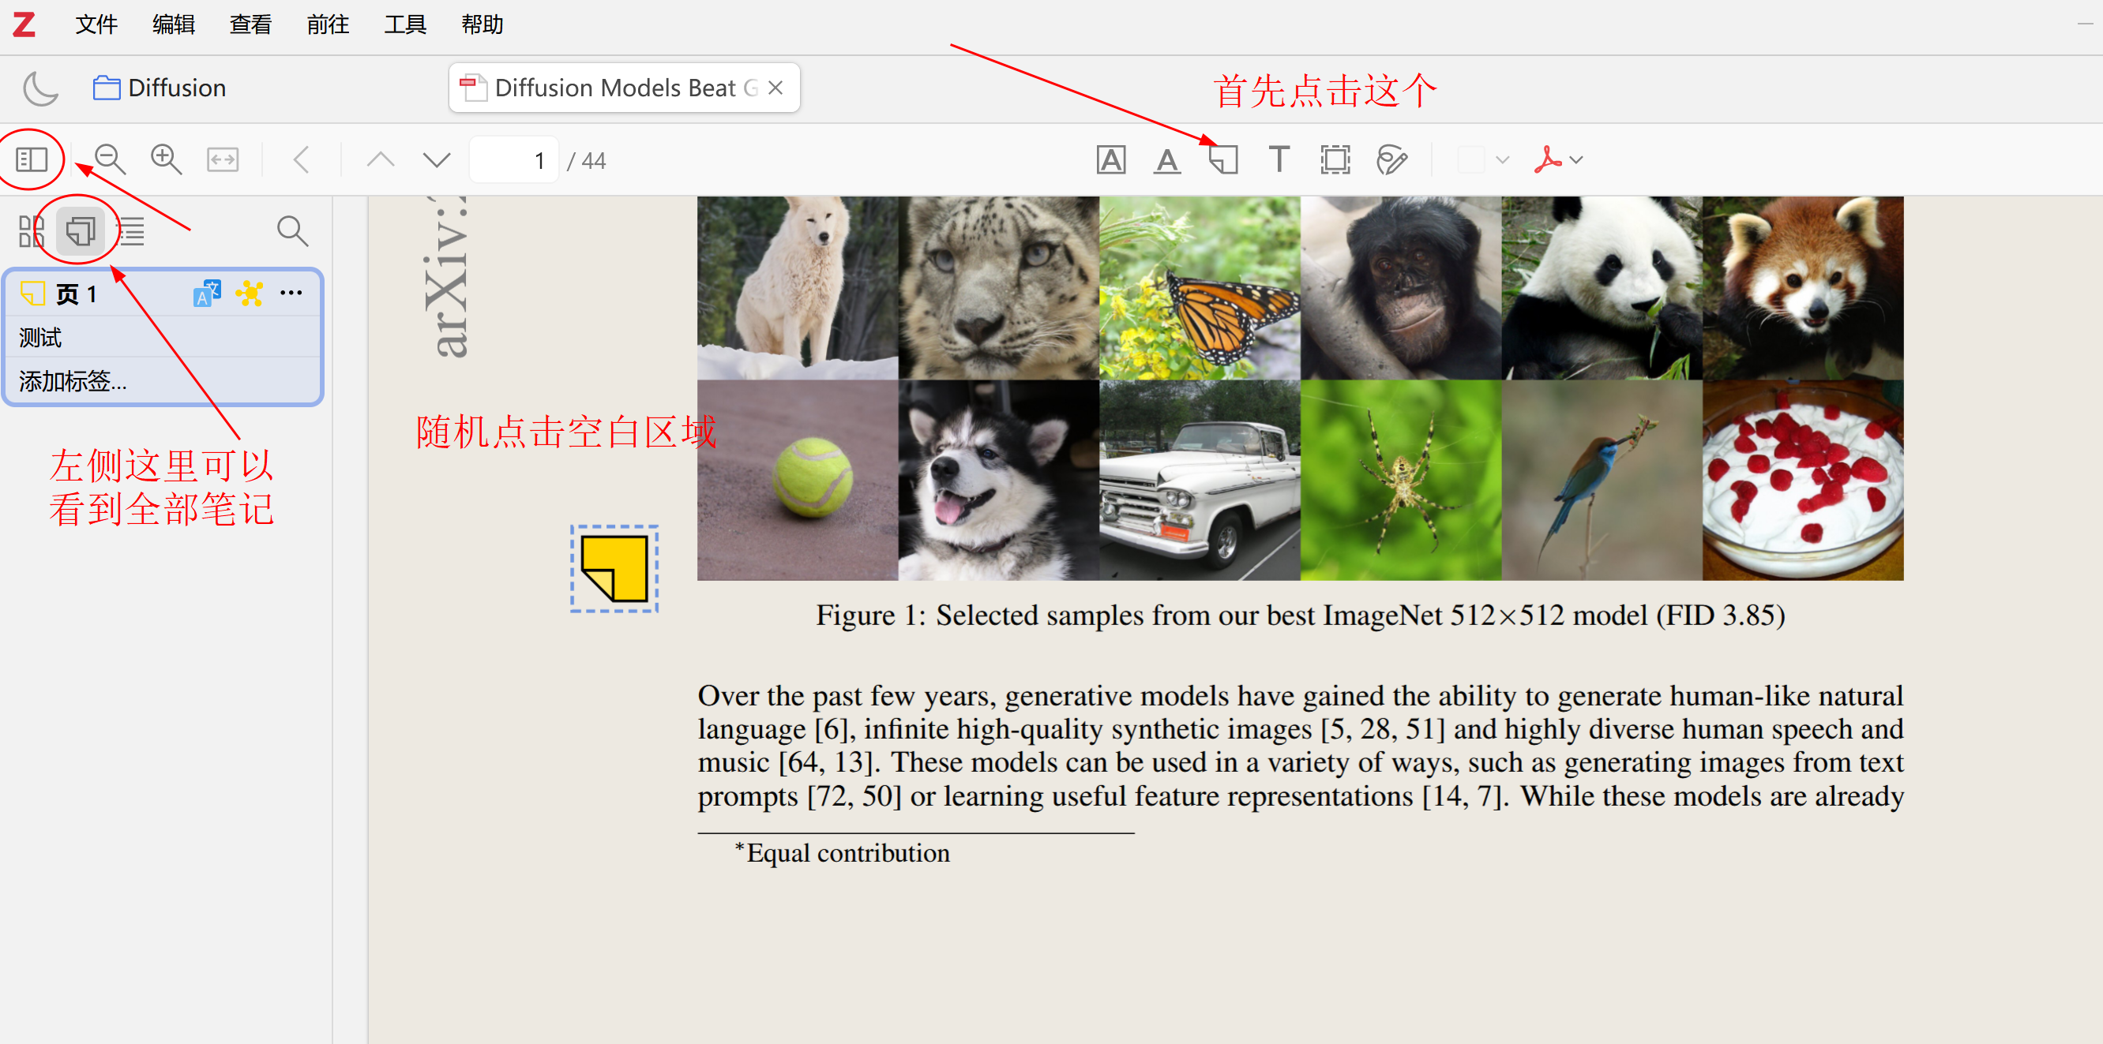2103x1044 pixels.
Task: Select the highlight text tool
Action: coord(1111,160)
